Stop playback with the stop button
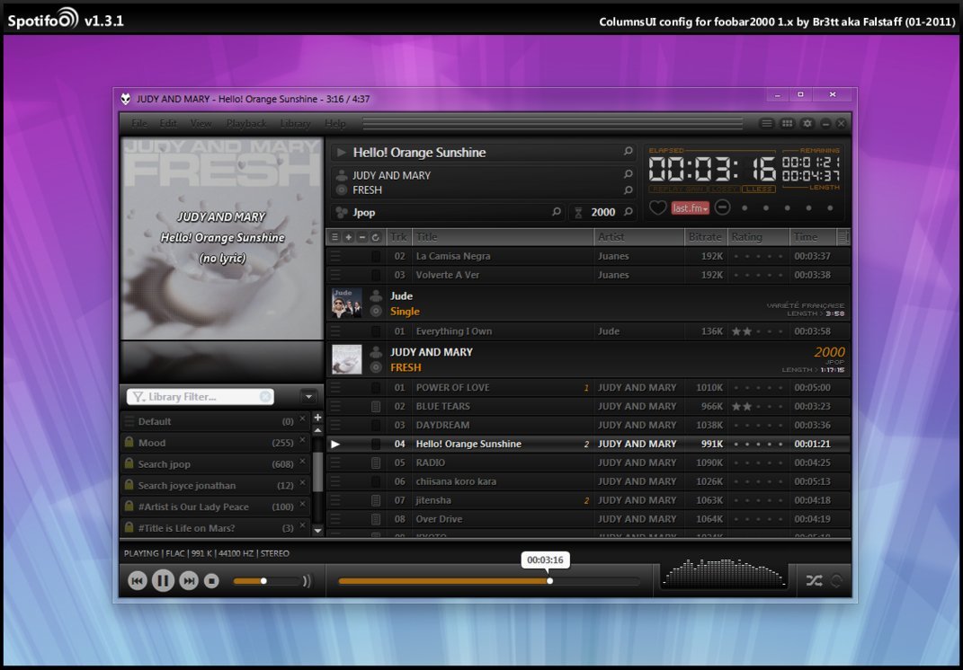The height and width of the screenshot is (670, 963). pyautogui.click(x=211, y=580)
